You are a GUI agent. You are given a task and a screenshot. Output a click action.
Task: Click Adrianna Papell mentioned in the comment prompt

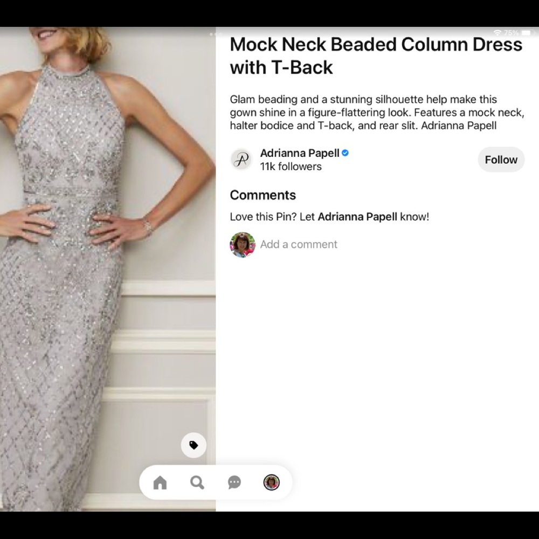click(357, 217)
